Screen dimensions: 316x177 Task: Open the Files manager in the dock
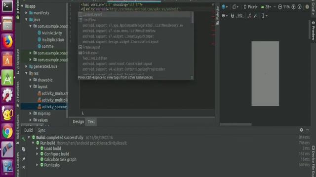[x=7, y=24]
